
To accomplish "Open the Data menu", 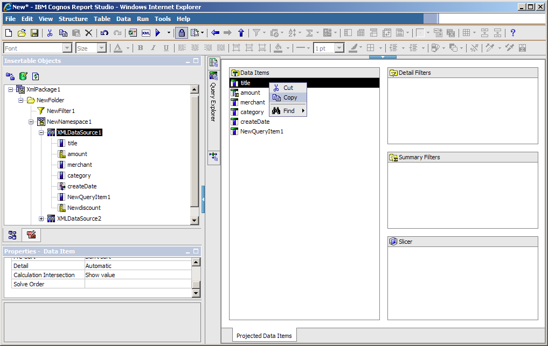I will [x=123, y=19].
